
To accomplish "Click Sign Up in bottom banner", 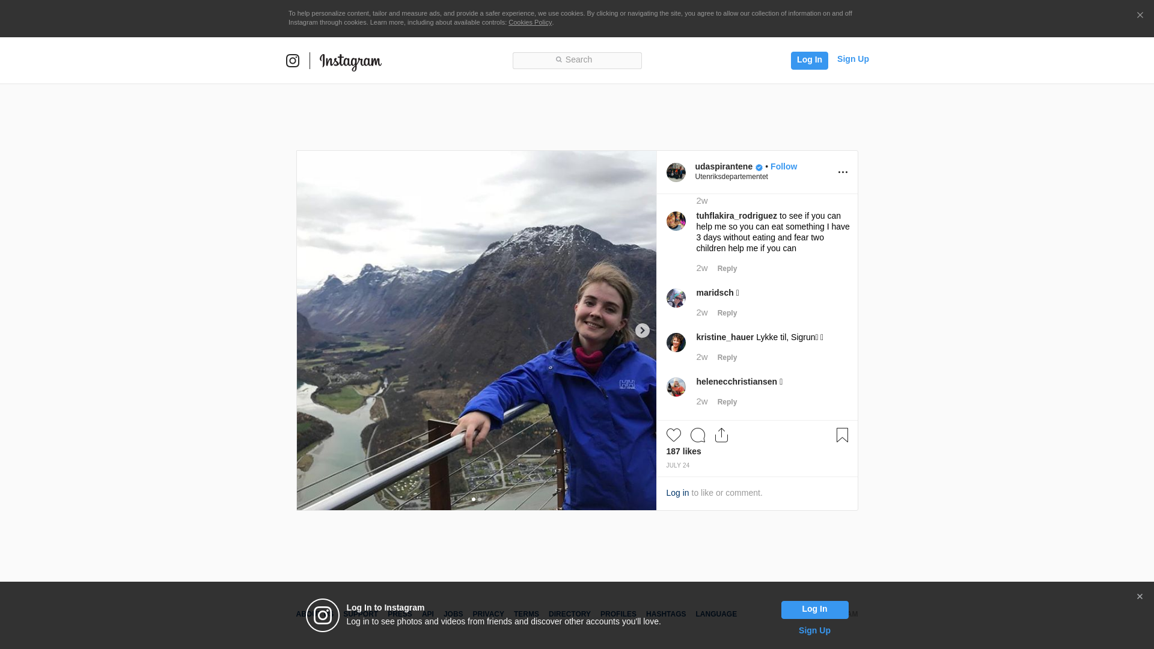I will pyautogui.click(x=814, y=630).
